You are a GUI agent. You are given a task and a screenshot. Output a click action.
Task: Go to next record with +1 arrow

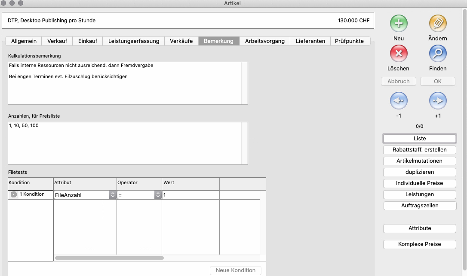[438, 101]
